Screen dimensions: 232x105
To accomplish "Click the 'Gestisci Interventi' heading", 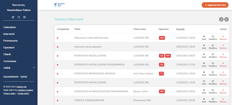I will pos(69,19).
